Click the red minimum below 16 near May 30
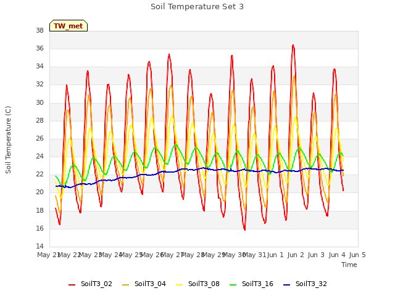395x296 pixels. pyautogui.click(x=244, y=229)
